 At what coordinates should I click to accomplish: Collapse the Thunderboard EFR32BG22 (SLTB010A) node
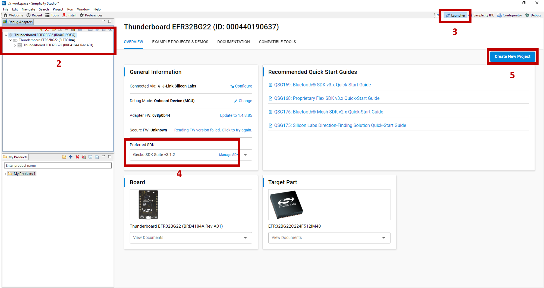point(11,40)
